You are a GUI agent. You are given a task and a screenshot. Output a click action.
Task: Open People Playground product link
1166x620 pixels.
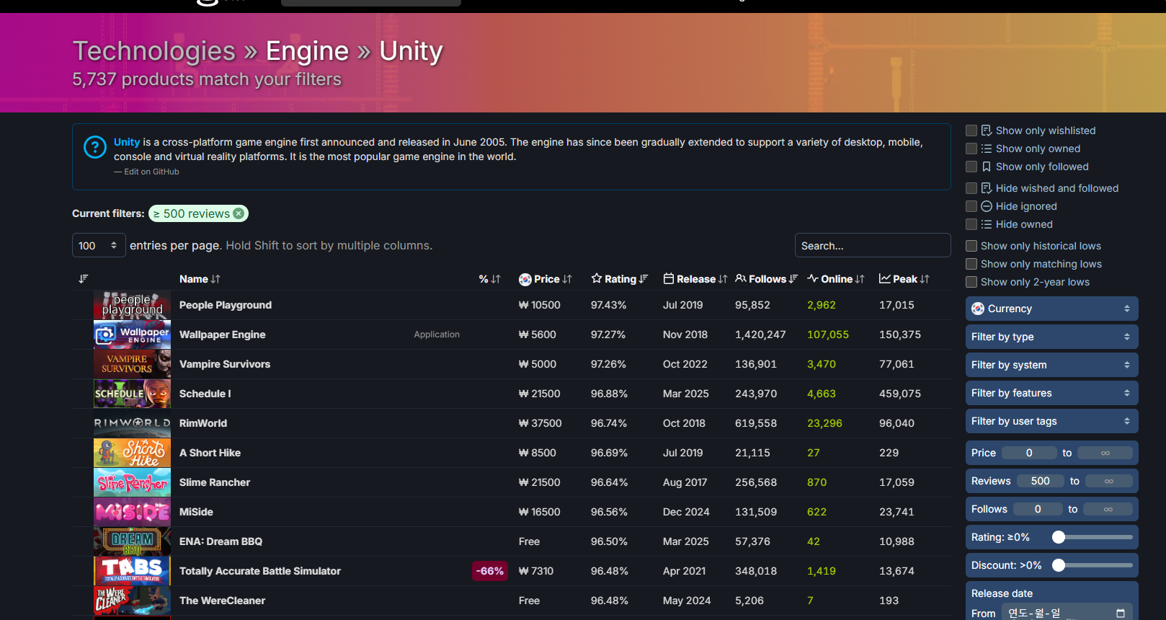(226, 305)
